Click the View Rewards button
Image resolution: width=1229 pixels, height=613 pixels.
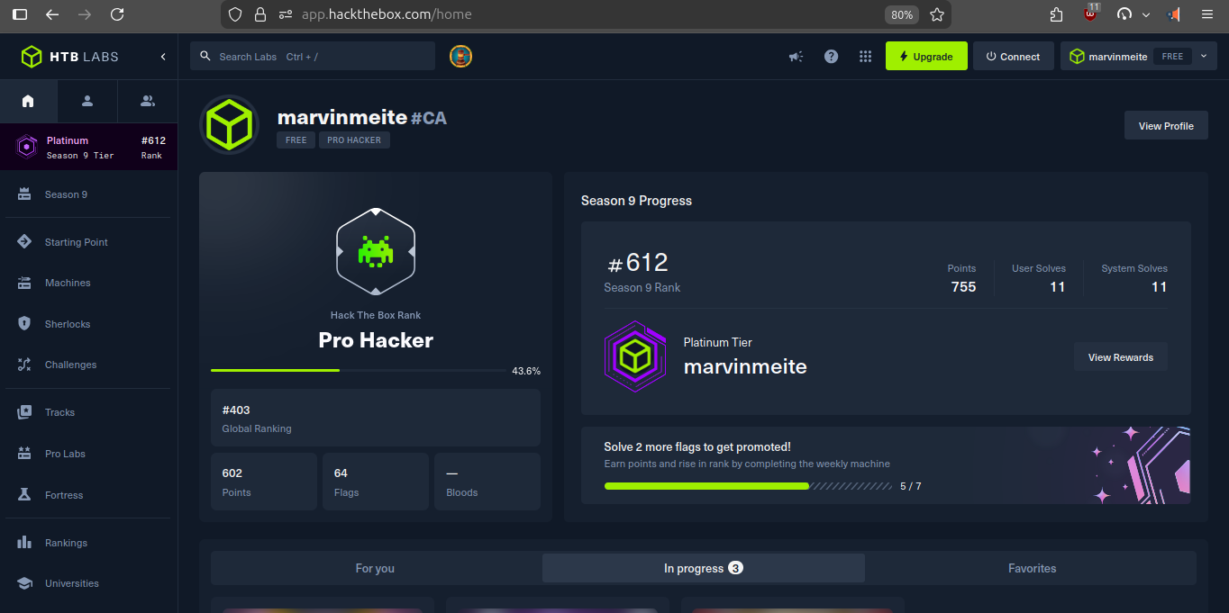tap(1120, 356)
